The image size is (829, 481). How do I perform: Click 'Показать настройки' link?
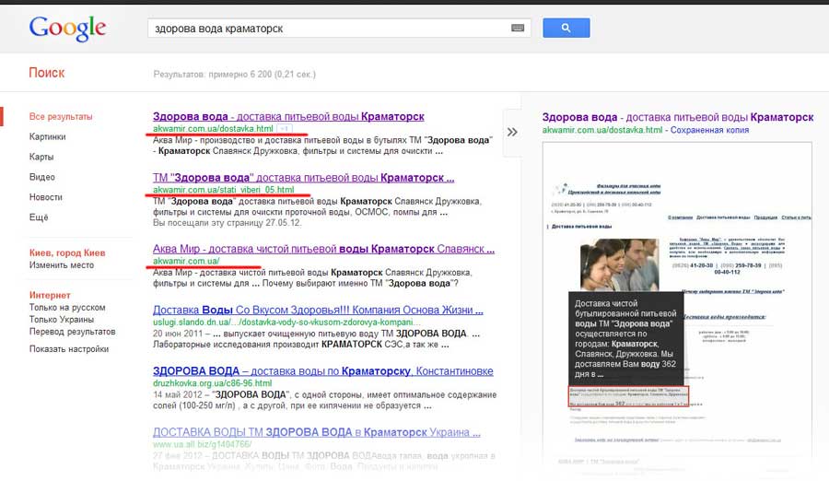tap(69, 349)
